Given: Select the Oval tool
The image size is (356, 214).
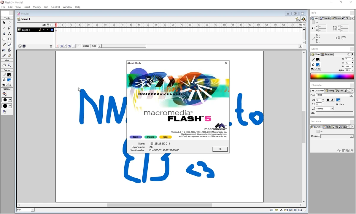Looking at the screenshot, I should pyautogui.click(x=4, y=39).
